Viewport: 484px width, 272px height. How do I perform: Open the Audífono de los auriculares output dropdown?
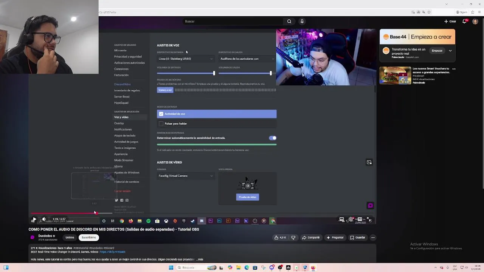coord(247,59)
